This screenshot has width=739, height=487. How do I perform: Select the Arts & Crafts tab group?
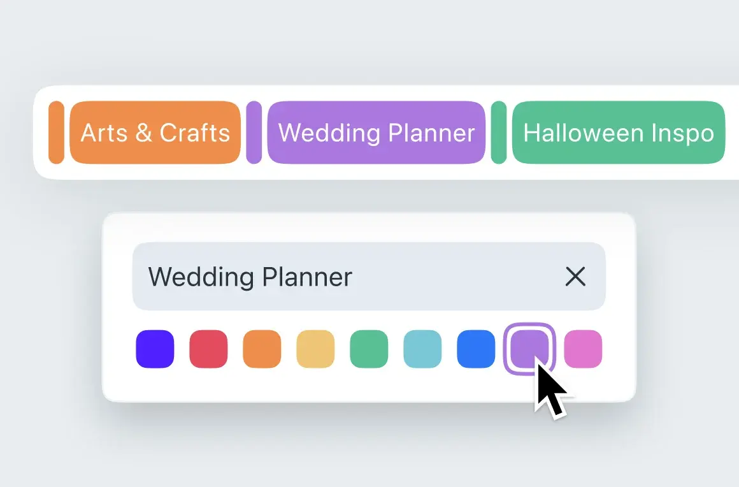155,133
